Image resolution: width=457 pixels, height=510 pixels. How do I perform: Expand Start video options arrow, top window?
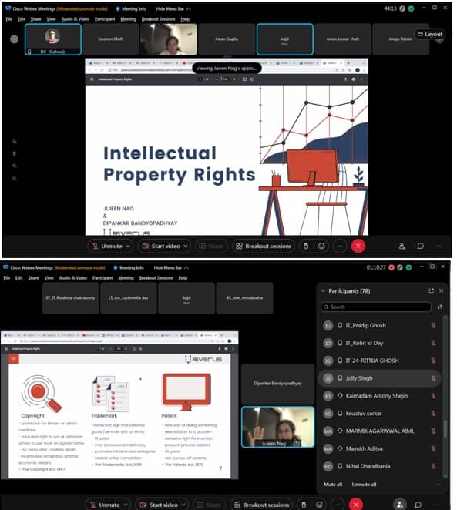(x=186, y=246)
